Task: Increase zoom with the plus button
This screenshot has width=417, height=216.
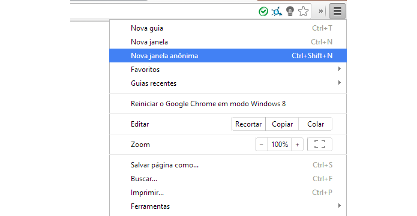Action: point(298,145)
